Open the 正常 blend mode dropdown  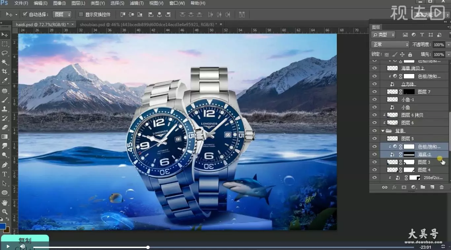click(390, 45)
